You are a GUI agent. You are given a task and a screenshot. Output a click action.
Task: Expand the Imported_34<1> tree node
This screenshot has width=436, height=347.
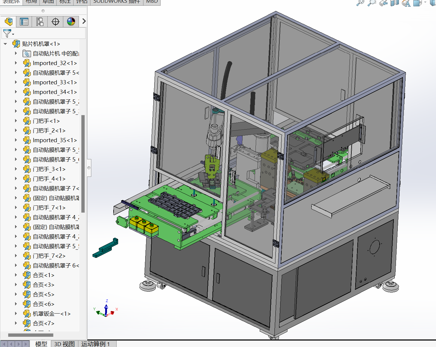pos(16,92)
